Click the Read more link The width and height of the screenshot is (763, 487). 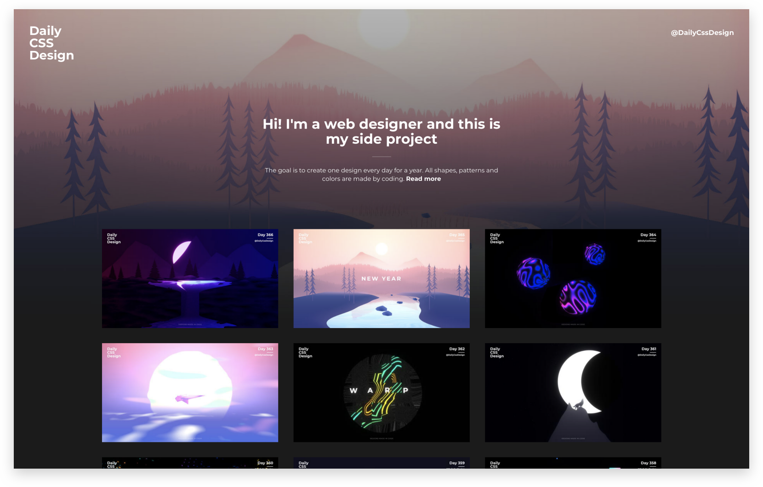(x=423, y=179)
